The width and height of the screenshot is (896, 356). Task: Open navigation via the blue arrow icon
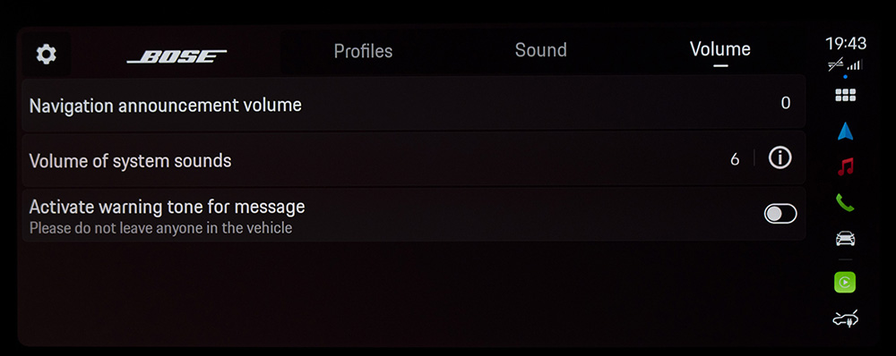pos(845,131)
